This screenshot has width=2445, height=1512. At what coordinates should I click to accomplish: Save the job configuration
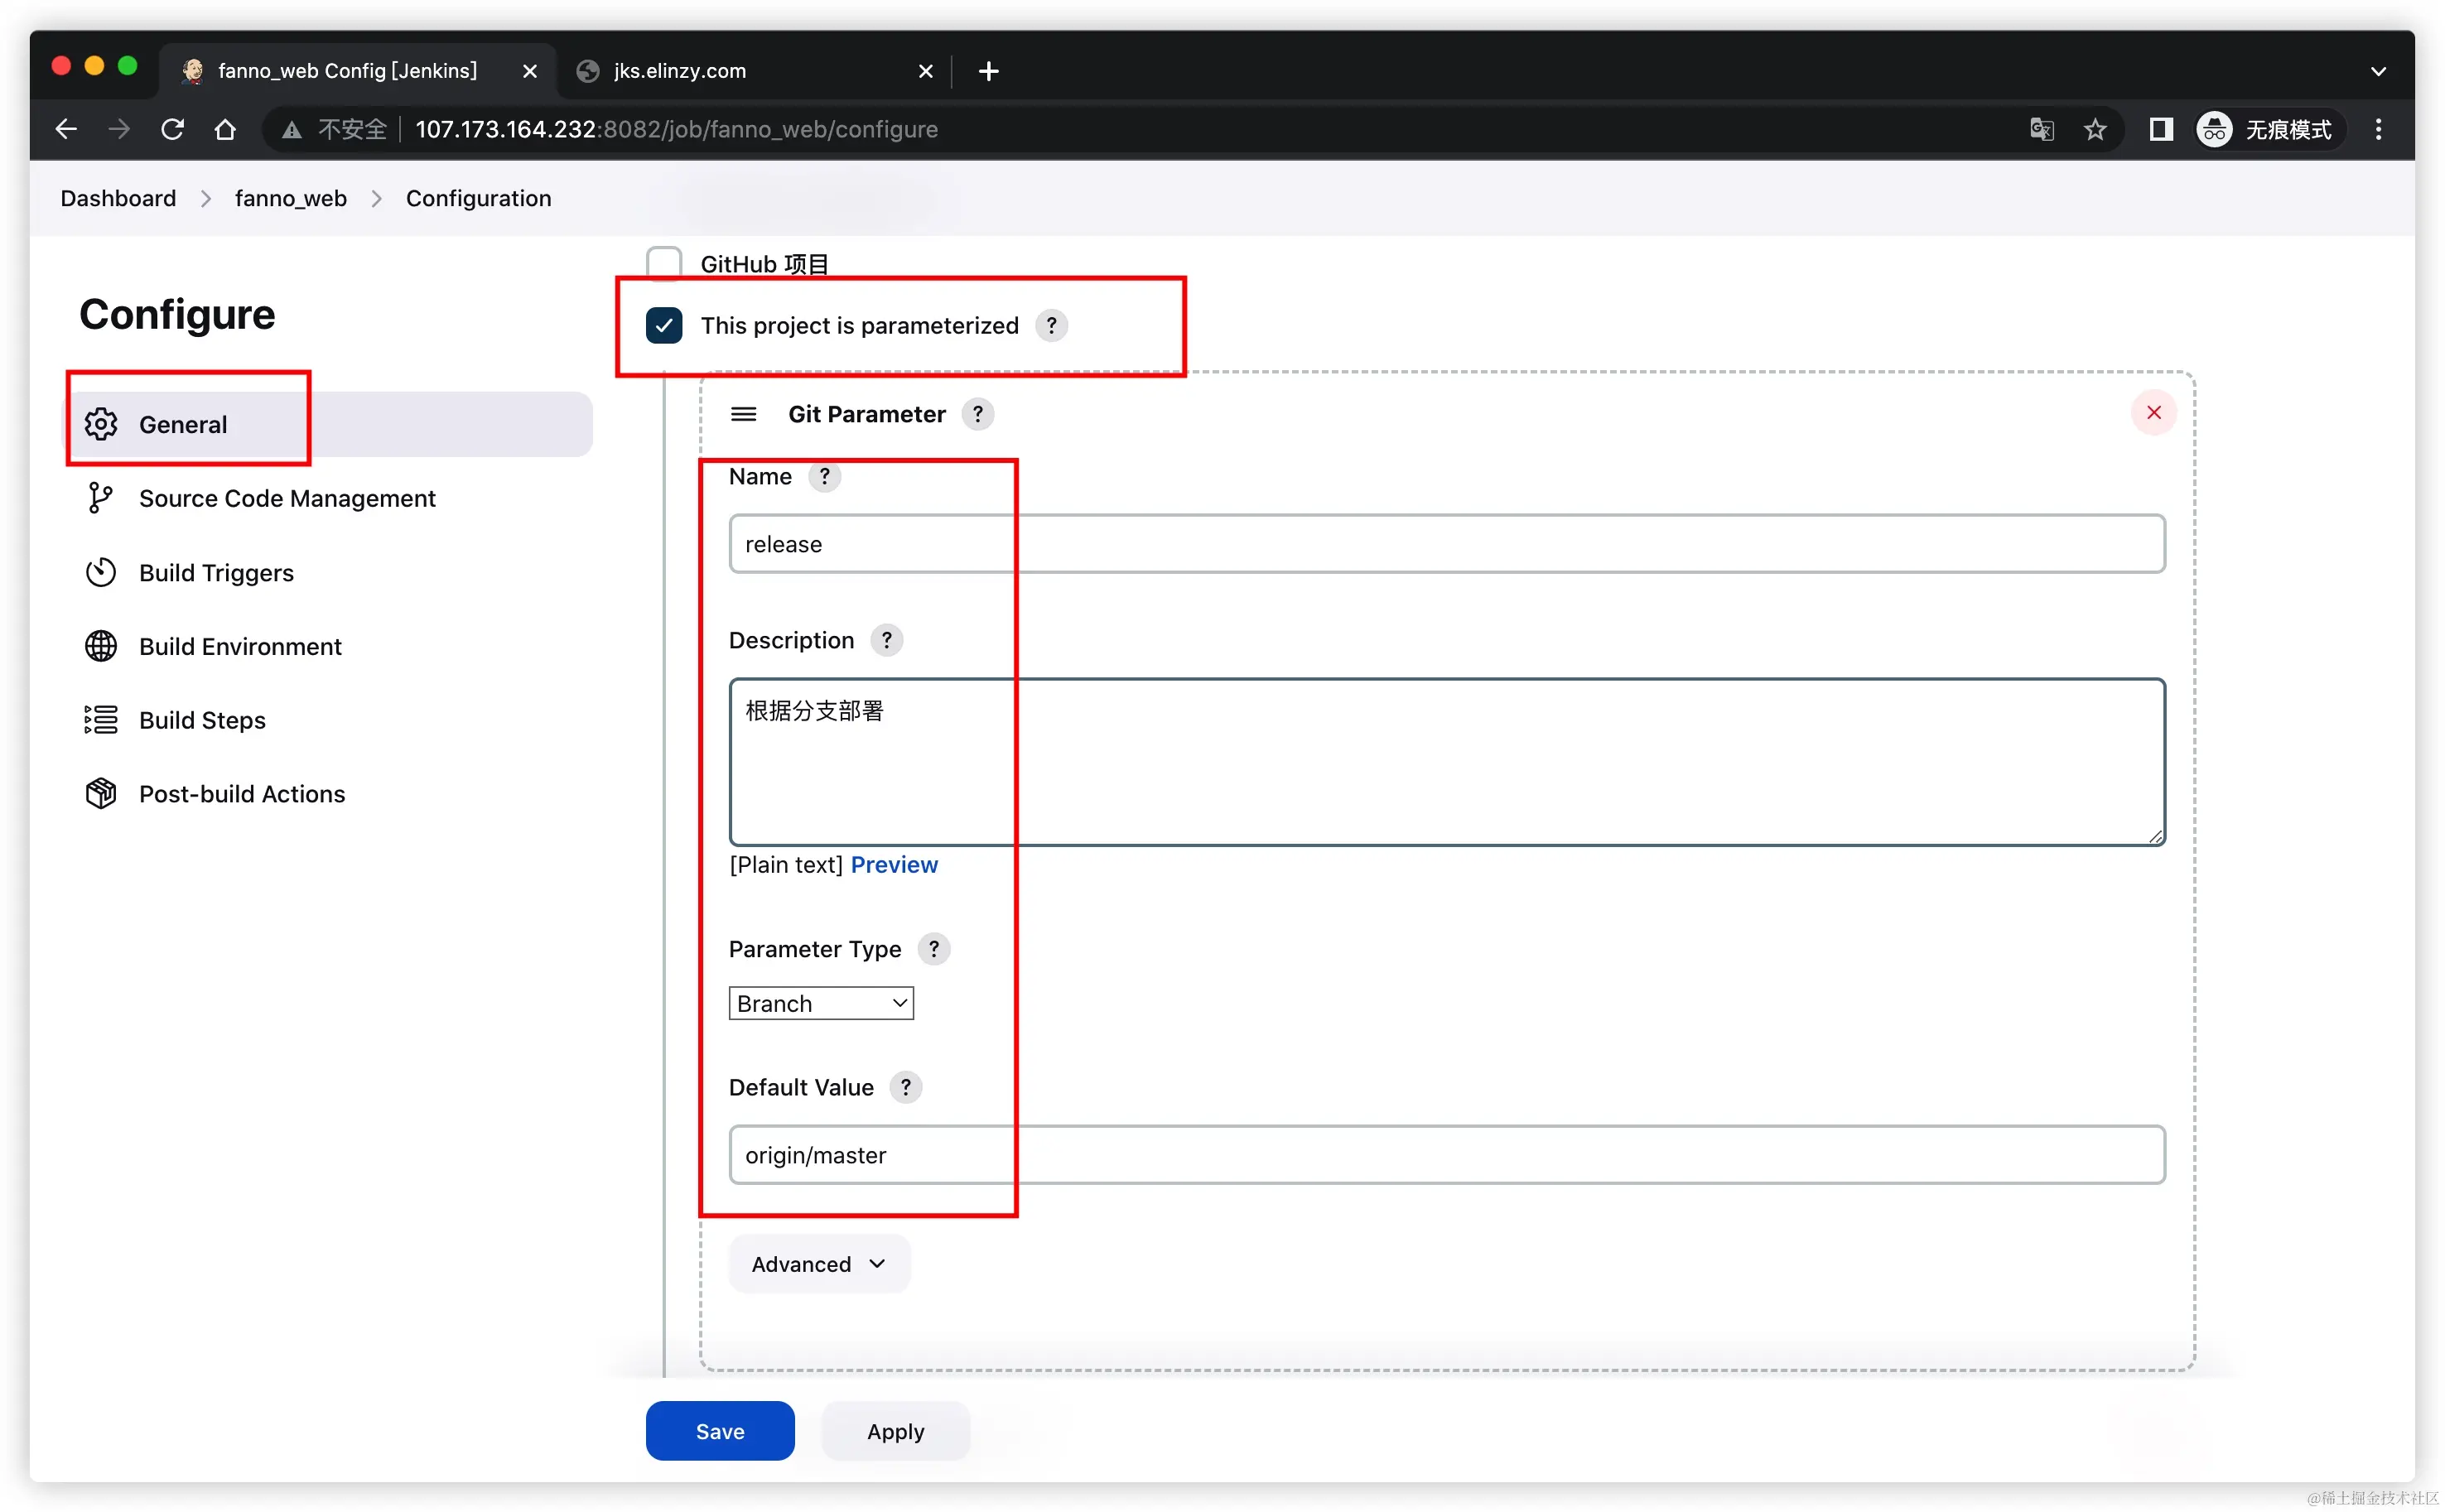click(x=720, y=1431)
